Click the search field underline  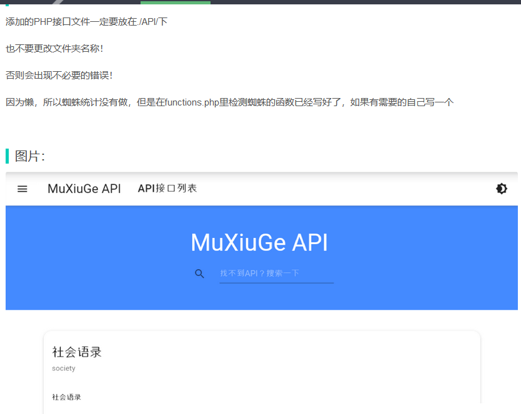click(276, 283)
